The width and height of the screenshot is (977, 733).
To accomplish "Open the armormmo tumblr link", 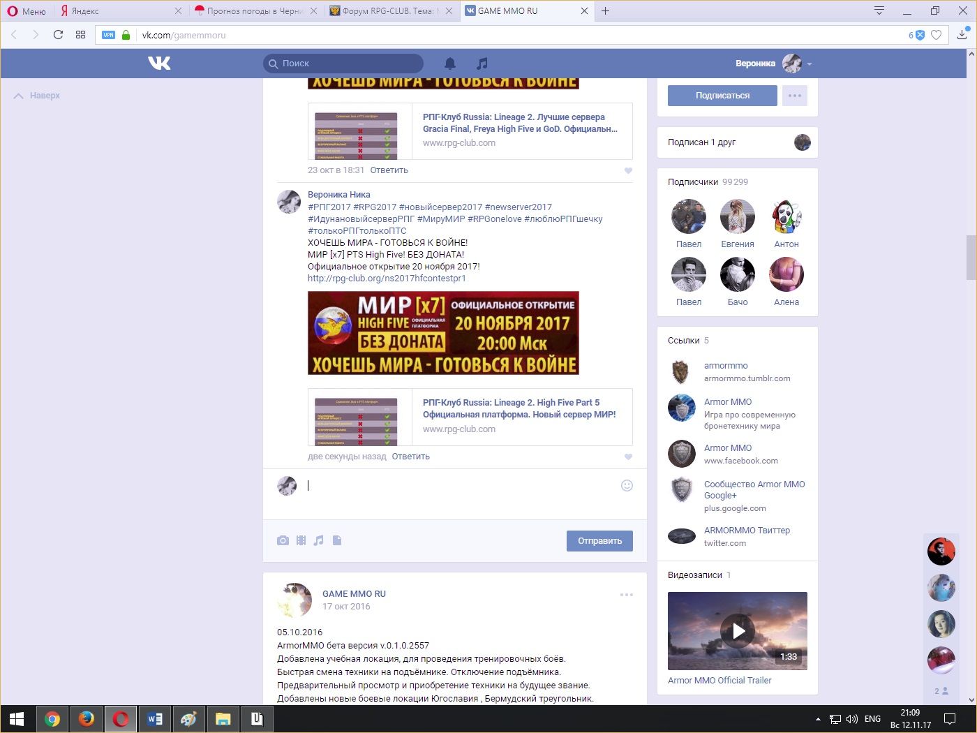I will [x=726, y=366].
